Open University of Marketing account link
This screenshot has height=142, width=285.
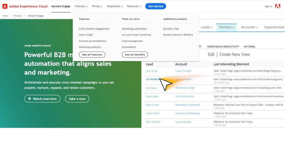[188, 113]
